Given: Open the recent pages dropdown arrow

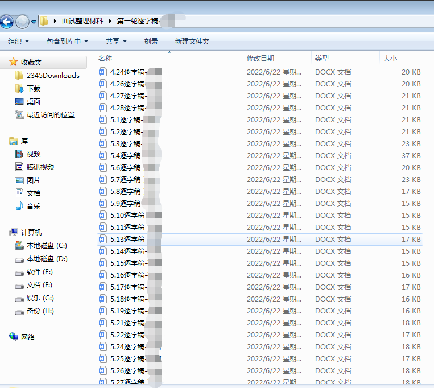Looking at the screenshot, I should tap(34, 22).
